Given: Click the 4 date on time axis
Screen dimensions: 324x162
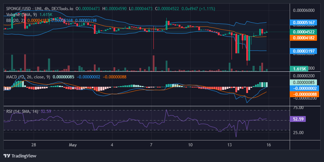Looking at the screenshot, I should point(112,145).
